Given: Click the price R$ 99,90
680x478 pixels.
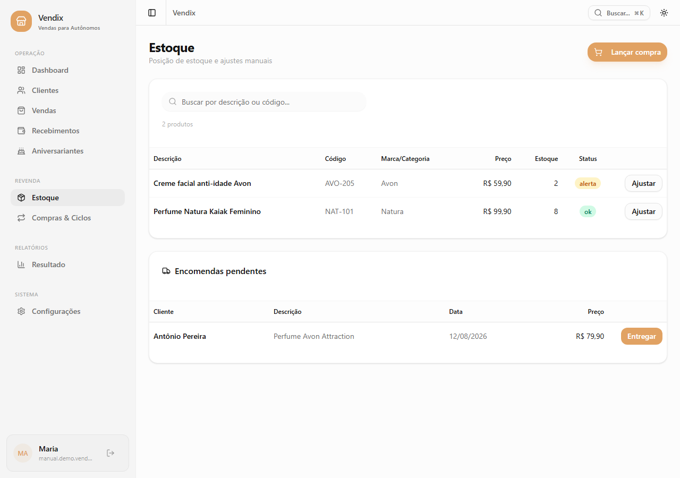Looking at the screenshot, I should point(497,211).
